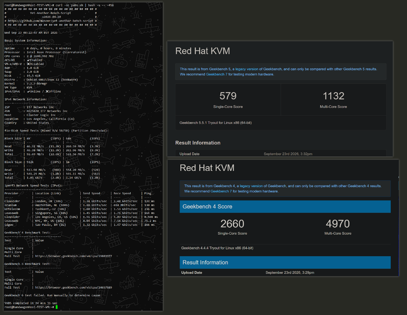Click the 'Amsterdam, NL (100G)' iperf row
This screenshot has height=315, width=407.
tap(79, 205)
